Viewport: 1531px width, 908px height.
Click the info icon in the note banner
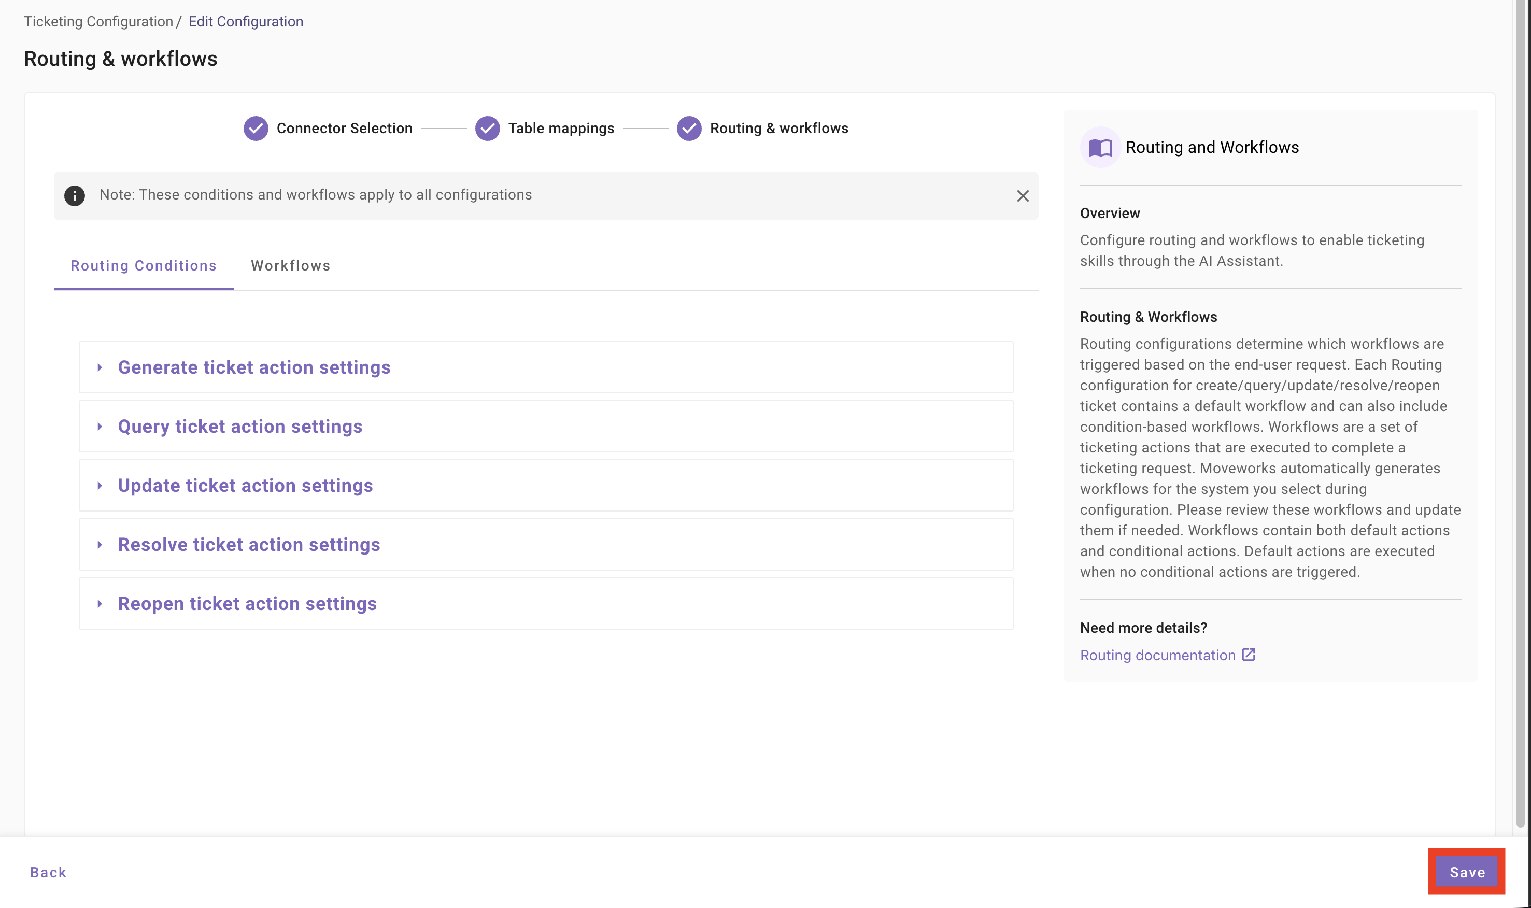[75, 195]
